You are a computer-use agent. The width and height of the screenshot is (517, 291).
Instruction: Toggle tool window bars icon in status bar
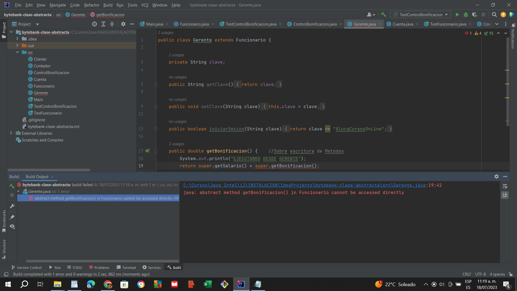(x=6, y=274)
